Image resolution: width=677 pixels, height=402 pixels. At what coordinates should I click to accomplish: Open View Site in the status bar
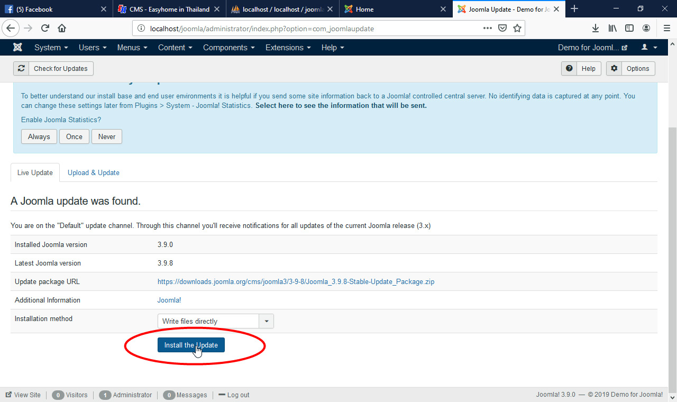click(23, 395)
